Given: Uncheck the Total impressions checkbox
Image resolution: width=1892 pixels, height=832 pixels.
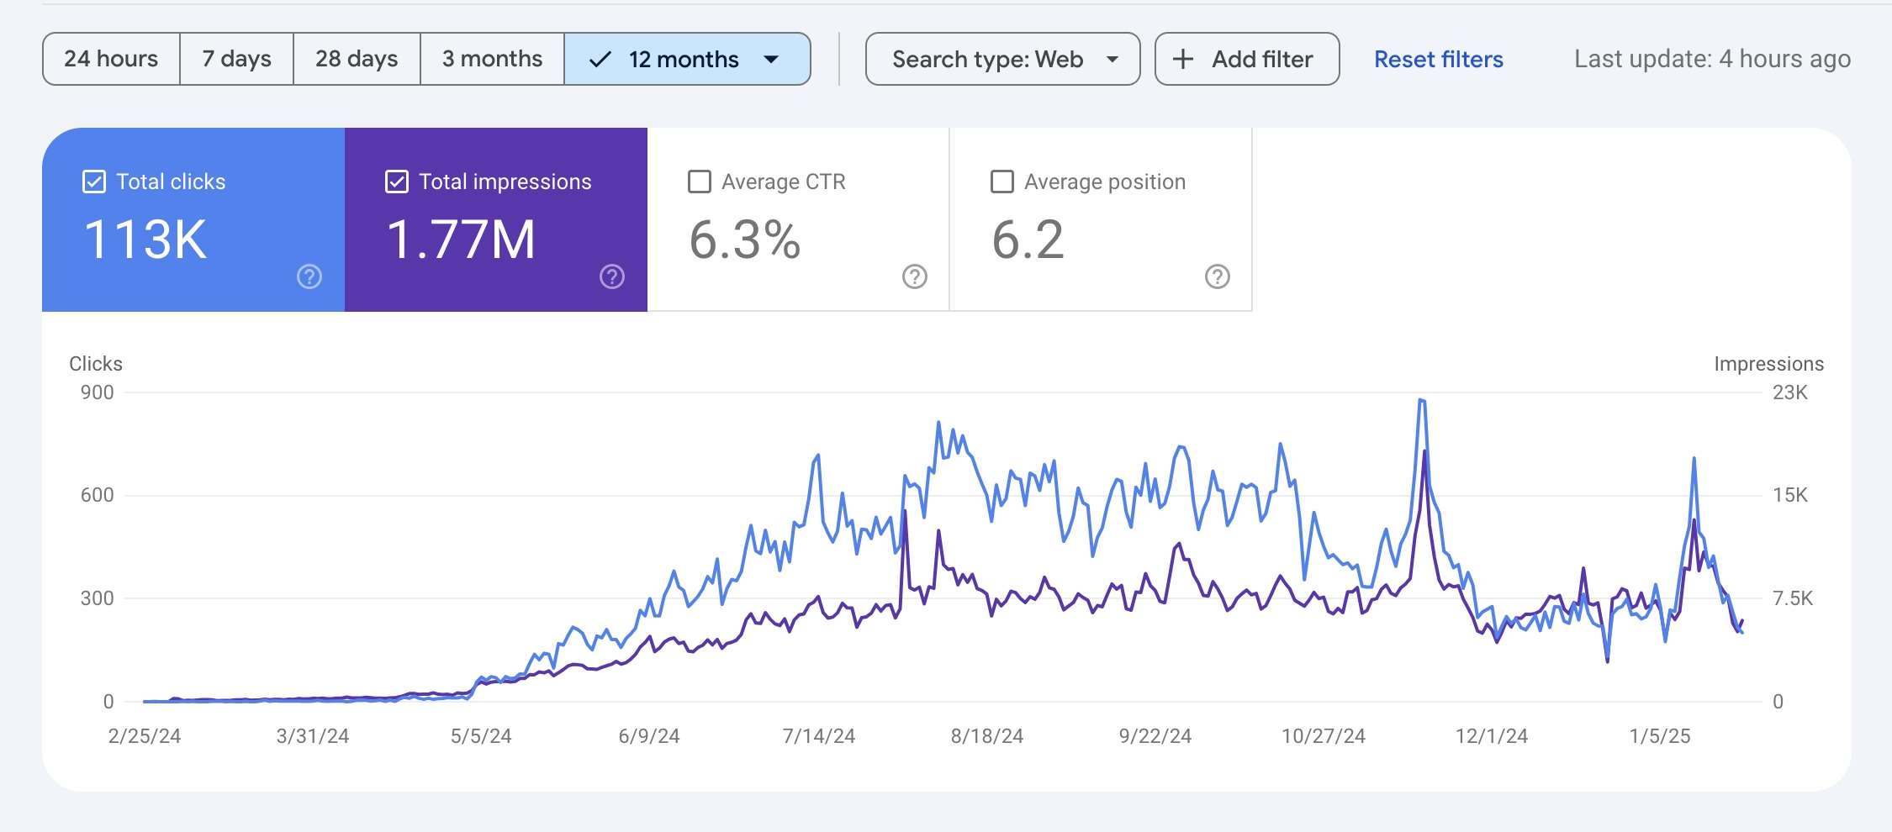Looking at the screenshot, I should coord(397,182).
